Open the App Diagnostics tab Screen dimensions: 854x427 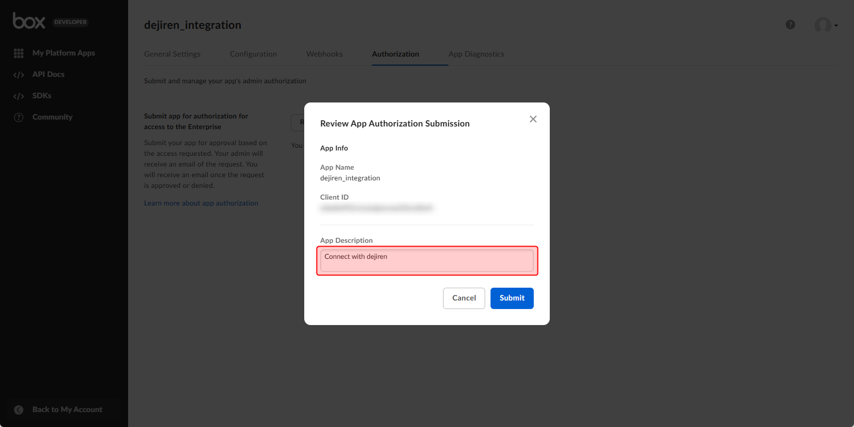[x=476, y=54]
